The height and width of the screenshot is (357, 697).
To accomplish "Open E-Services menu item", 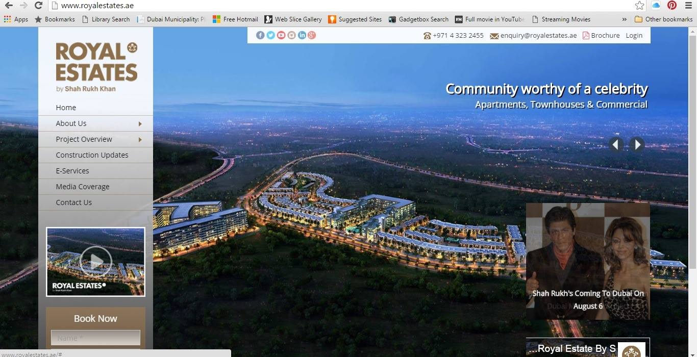I will tap(72, 171).
